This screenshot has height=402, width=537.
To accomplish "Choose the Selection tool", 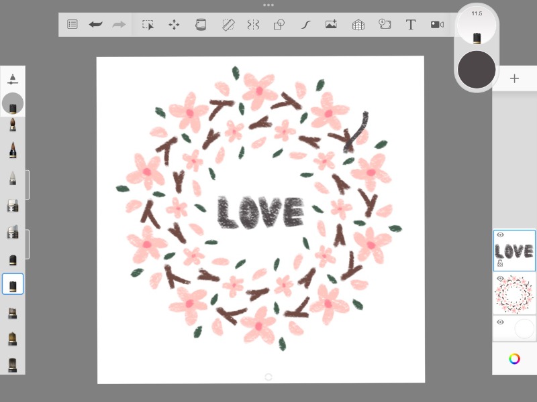I will (148, 24).
